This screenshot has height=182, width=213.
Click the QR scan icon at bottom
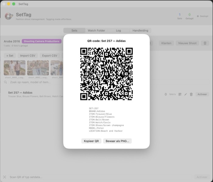pos(5,177)
